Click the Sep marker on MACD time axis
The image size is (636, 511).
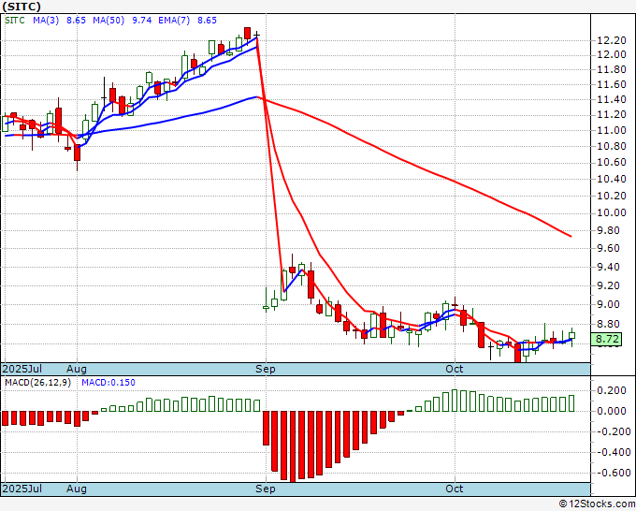(x=266, y=489)
